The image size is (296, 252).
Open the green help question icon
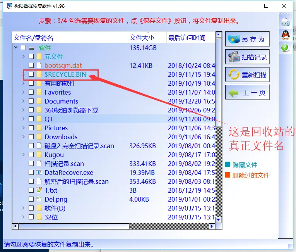(x=285, y=47)
